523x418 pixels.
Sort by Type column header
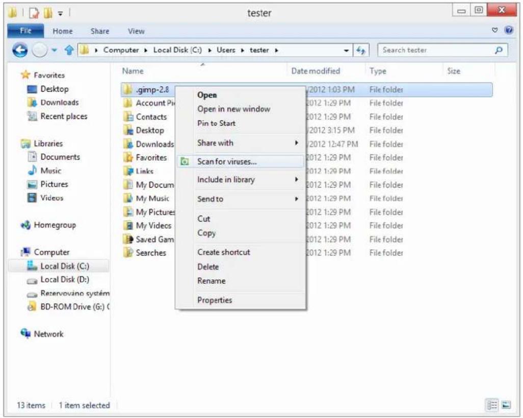(378, 71)
